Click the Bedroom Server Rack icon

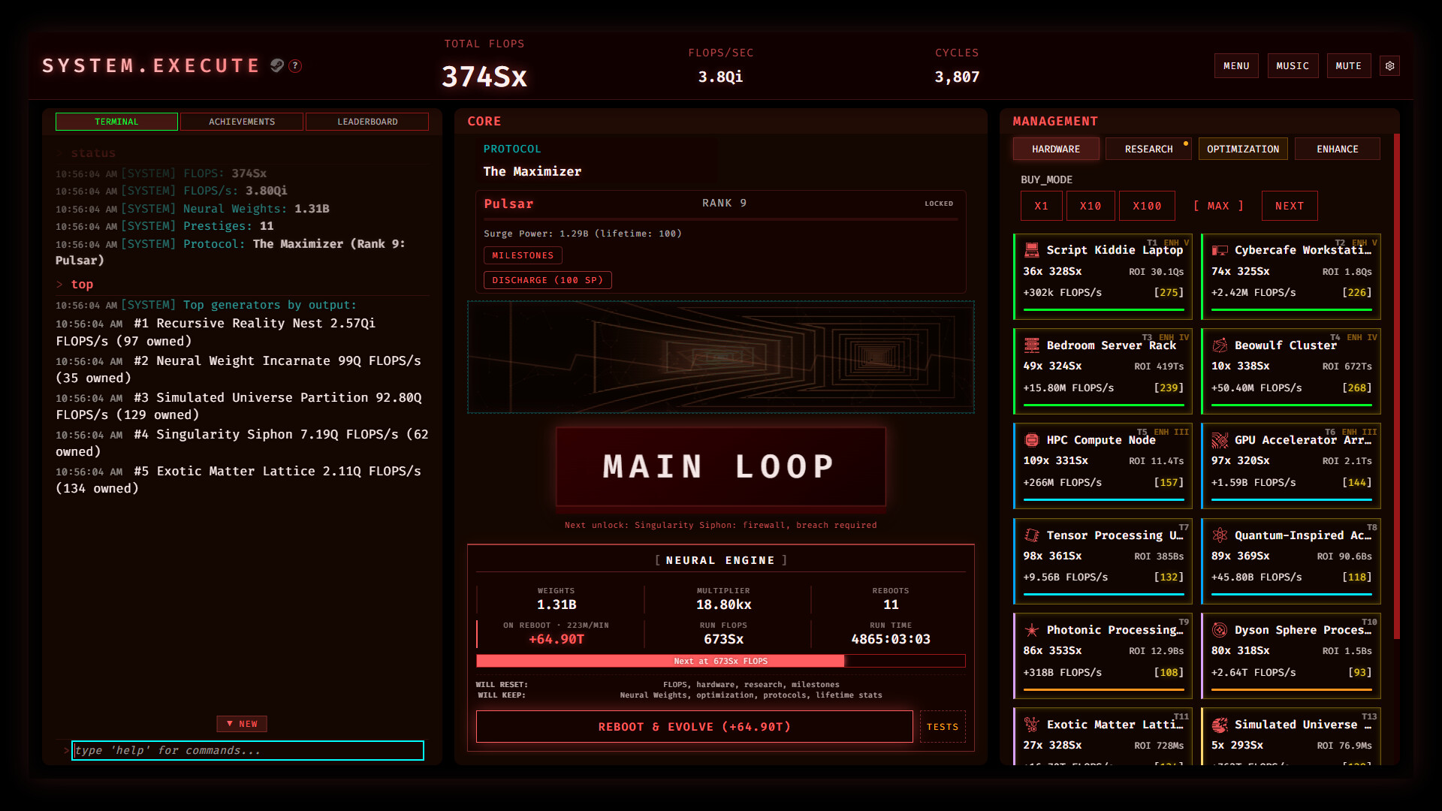click(1032, 345)
